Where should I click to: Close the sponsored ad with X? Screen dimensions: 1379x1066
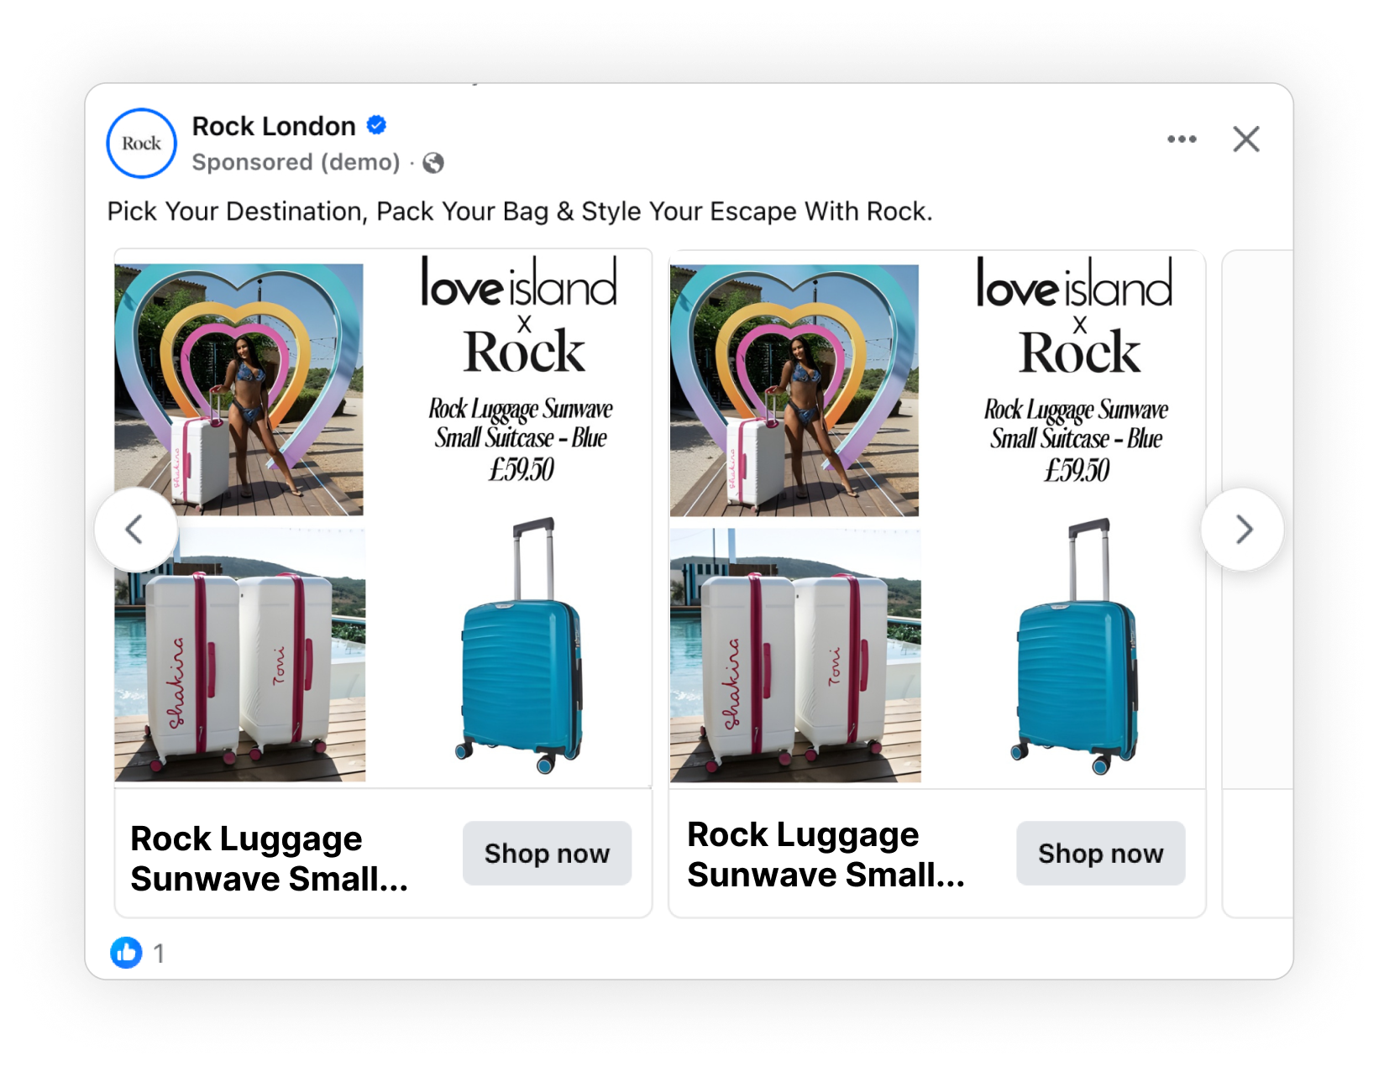1246,139
